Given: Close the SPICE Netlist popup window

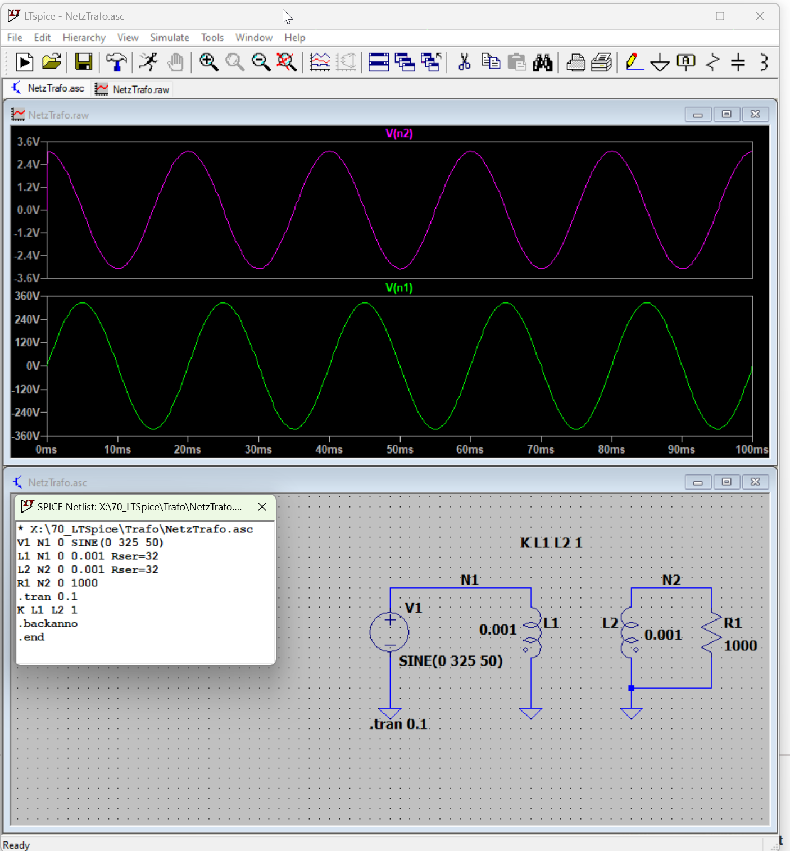Looking at the screenshot, I should click(262, 506).
